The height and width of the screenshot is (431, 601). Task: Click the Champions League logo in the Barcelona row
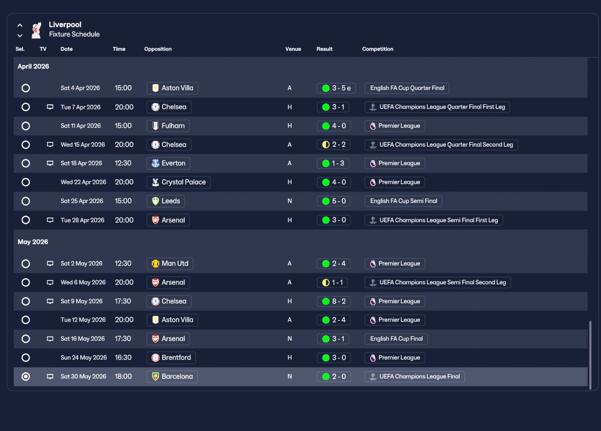[373, 376]
